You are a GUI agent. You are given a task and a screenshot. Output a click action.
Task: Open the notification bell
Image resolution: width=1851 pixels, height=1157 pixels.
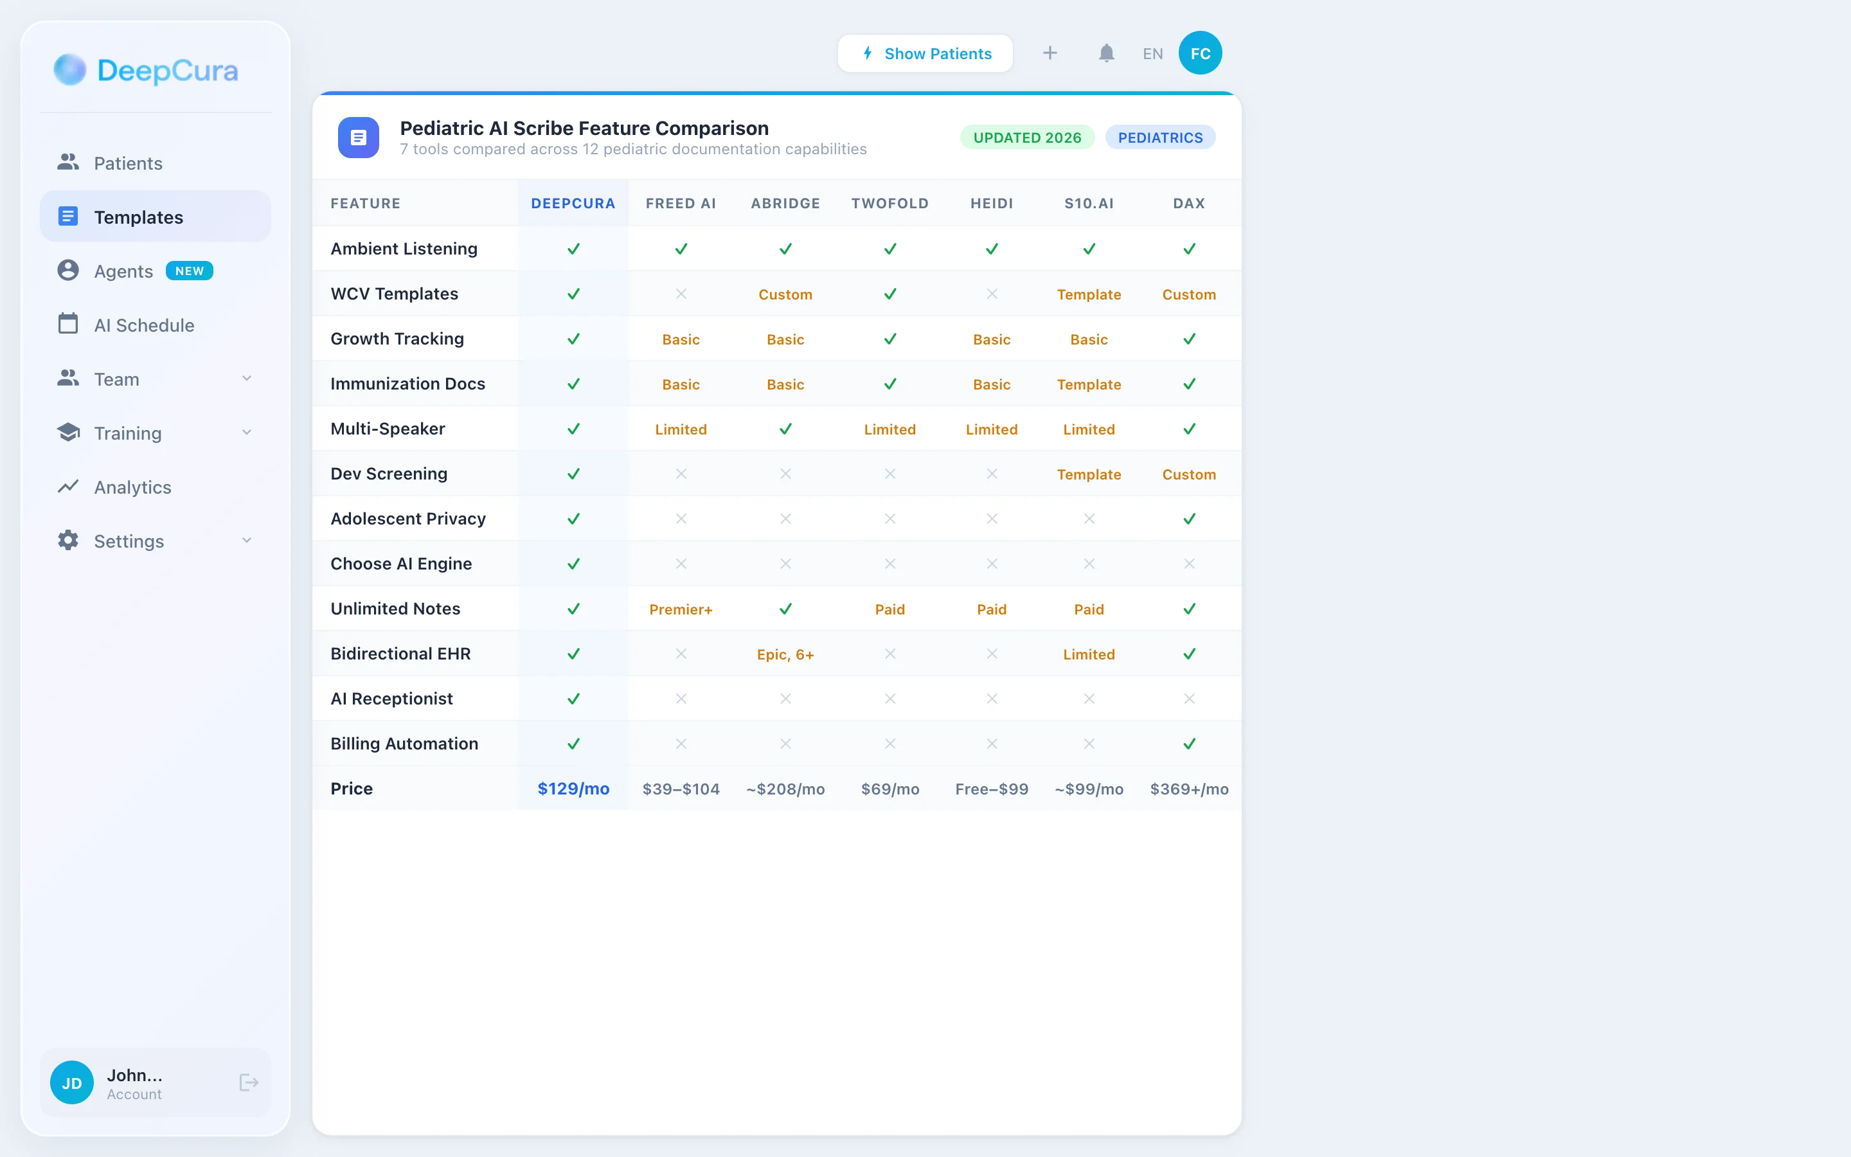pos(1106,53)
